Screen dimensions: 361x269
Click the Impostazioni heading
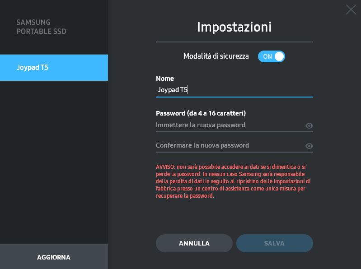point(234,27)
